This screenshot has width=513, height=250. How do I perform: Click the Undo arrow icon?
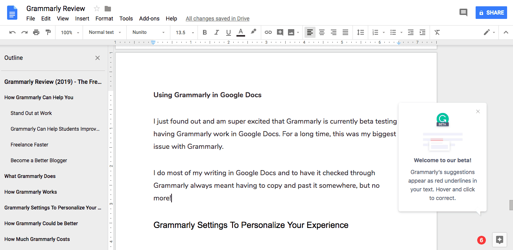click(x=13, y=32)
